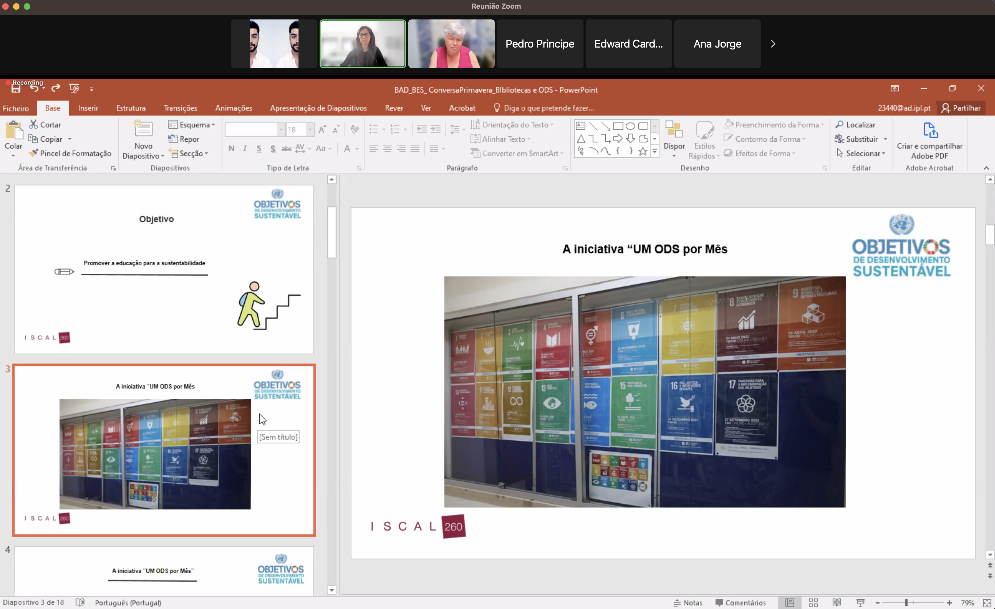
Task: Click Criar e compartilhar Adobe PDF icon
Action: point(930,131)
